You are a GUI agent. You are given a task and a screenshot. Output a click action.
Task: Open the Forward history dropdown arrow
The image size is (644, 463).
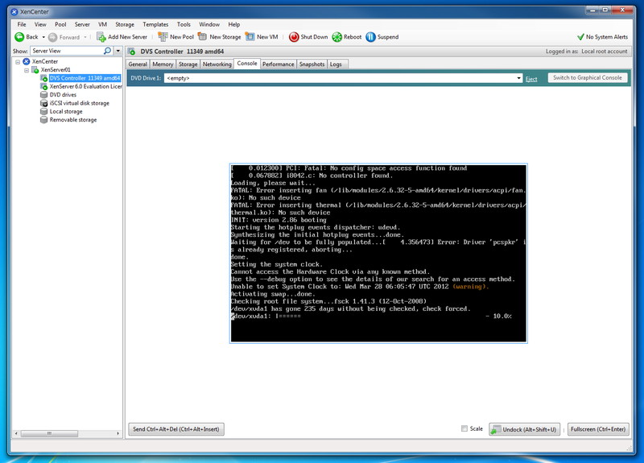pos(85,37)
